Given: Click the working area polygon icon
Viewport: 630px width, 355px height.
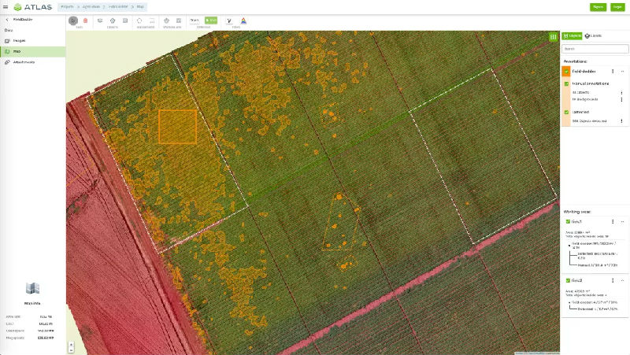Looking at the screenshot, I should [x=166, y=20].
